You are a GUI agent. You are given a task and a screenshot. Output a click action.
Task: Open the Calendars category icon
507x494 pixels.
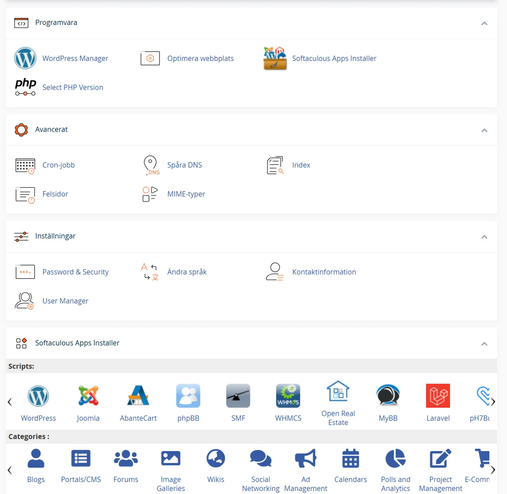351,458
